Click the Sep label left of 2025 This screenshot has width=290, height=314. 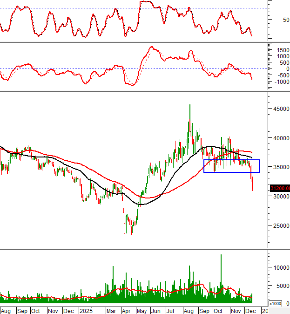[x=21, y=310]
